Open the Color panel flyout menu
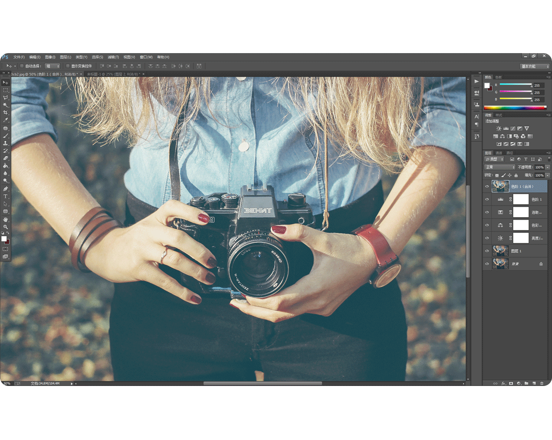The height and width of the screenshot is (440, 552). pyautogui.click(x=548, y=77)
